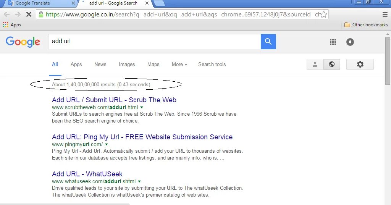
Task: Click the blue search magnifier button
Action: tap(268, 42)
